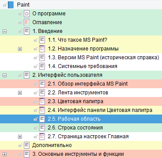Click the document icon of Дополнительно
The height and width of the screenshot is (158, 162).
pos(27,145)
